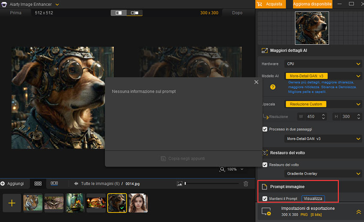This screenshot has height=222, width=364.
Task: Expand the Impostazioni di esportazione panel chevron
Action: click(358, 212)
